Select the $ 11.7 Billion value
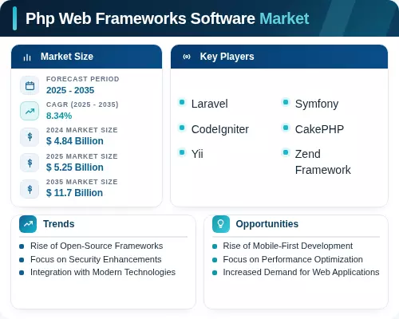 coord(74,193)
